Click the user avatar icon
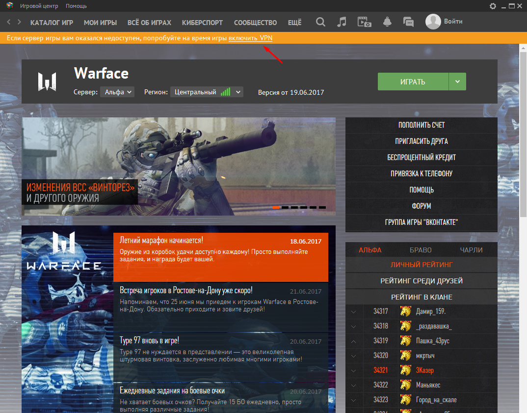 pyautogui.click(x=433, y=22)
